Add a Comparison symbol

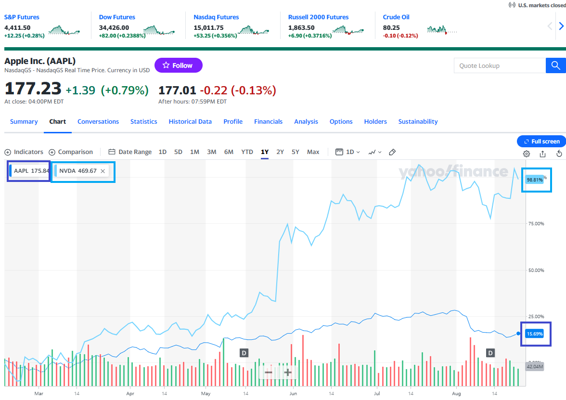click(71, 152)
